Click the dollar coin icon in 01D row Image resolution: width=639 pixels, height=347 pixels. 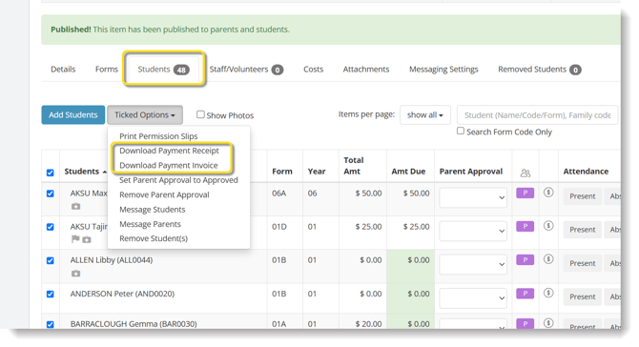[x=548, y=225]
